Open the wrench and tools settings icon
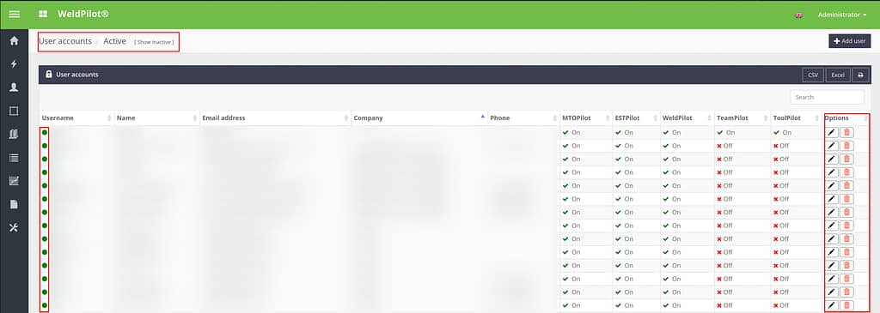The width and height of the screenshot is (880, 313). pos(14,227)
